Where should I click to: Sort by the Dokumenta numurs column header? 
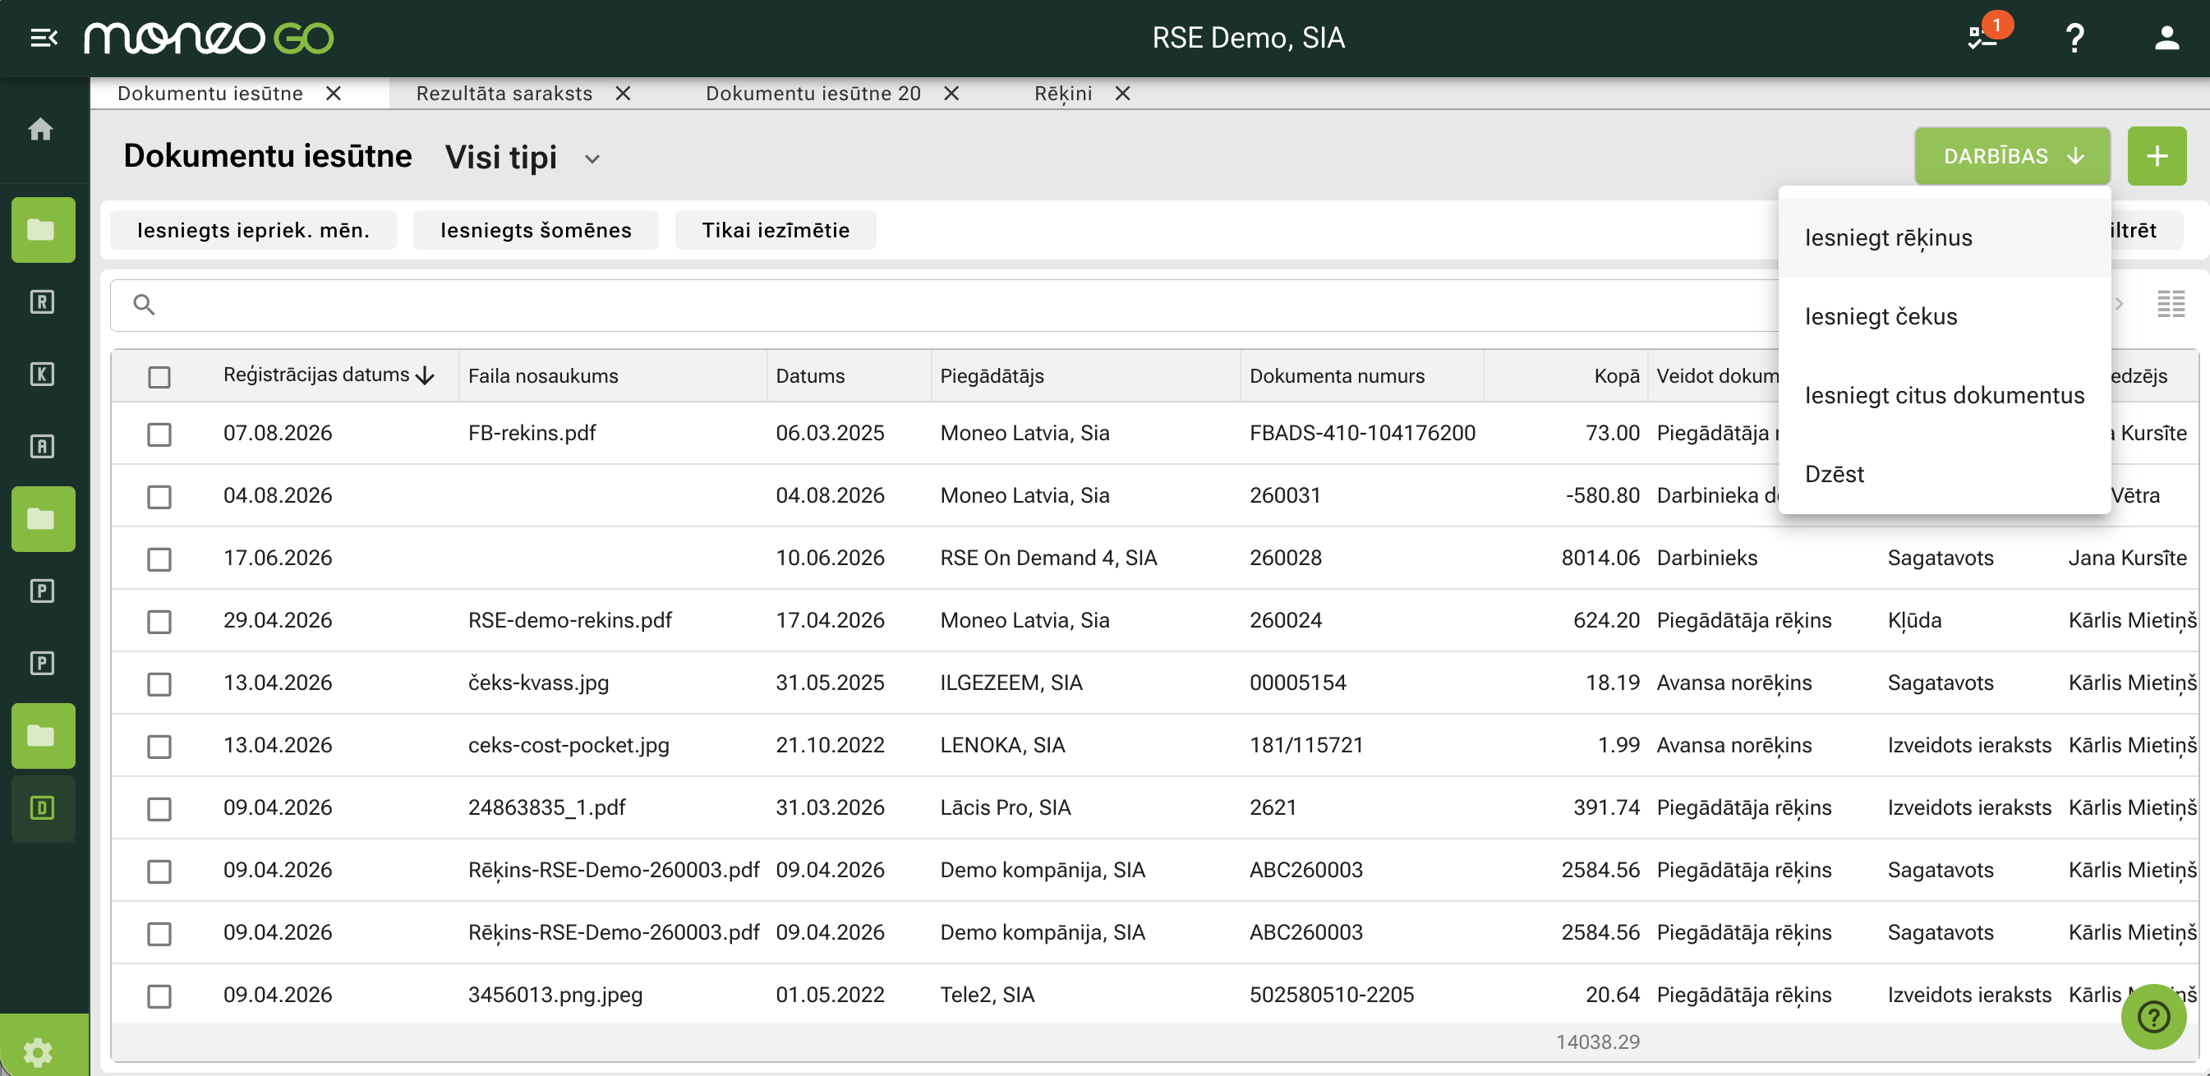[x=1337, y=376]
